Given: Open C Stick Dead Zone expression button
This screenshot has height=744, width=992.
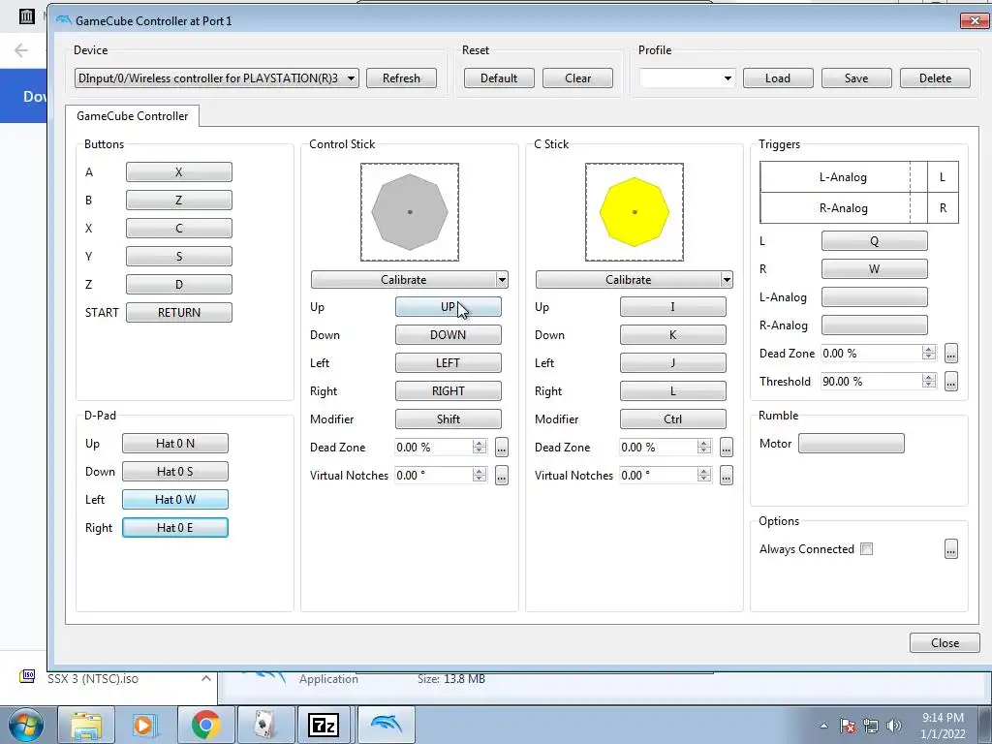Looking at the screenshot, I should pyautogui.click(x=727, y=448).
